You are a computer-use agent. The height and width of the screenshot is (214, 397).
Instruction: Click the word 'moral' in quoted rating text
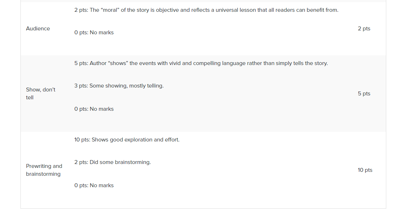tap(111, 10)
